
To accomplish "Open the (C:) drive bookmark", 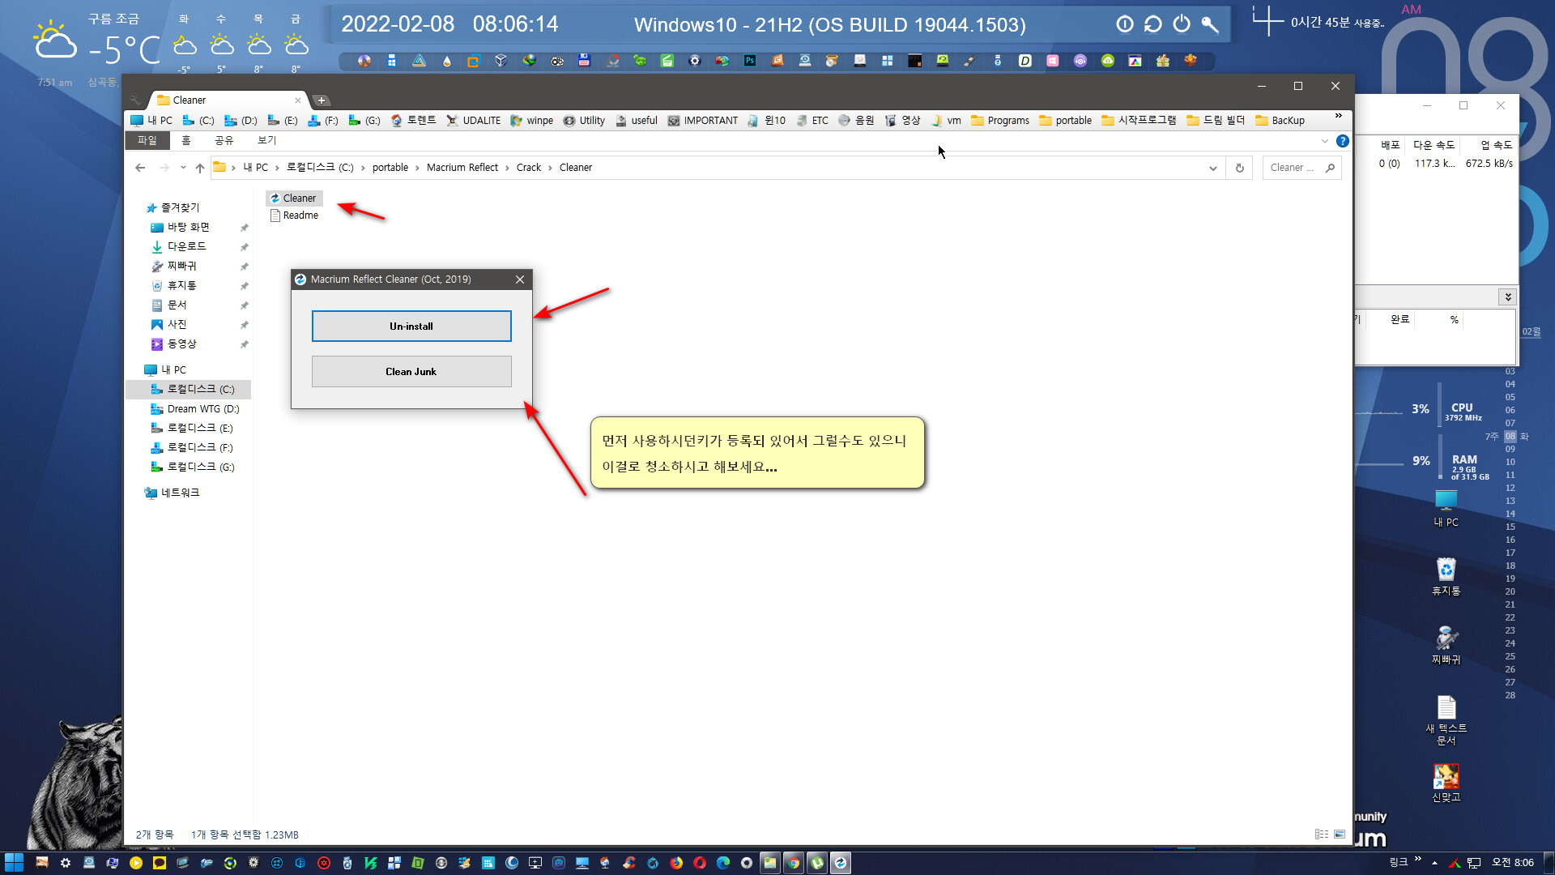I will (x=199, y=121).
